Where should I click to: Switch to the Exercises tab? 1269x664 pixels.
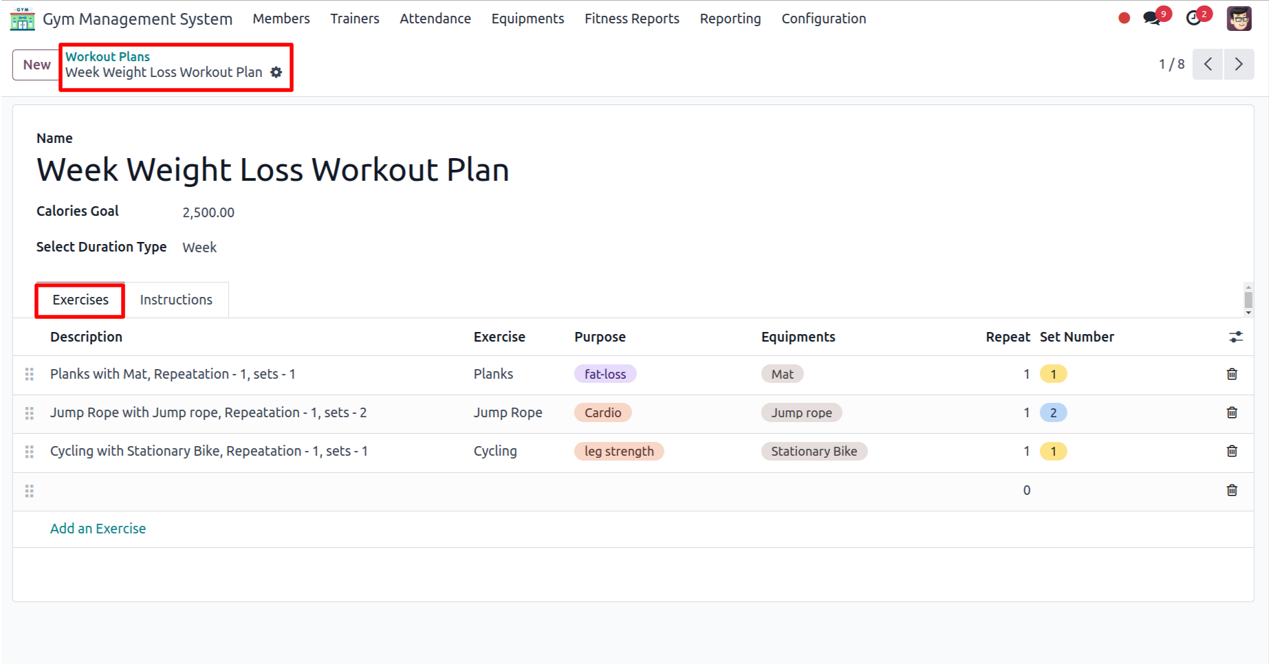click(x=80, y=300)
